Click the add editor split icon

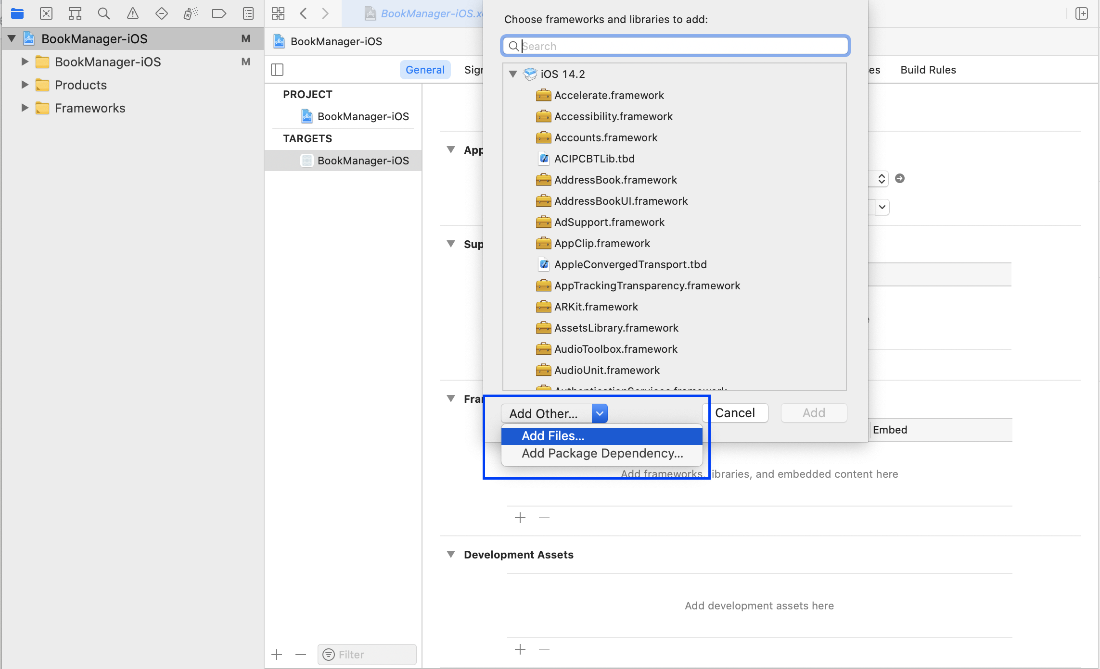pyautogui.click(x=1081, y=13)
